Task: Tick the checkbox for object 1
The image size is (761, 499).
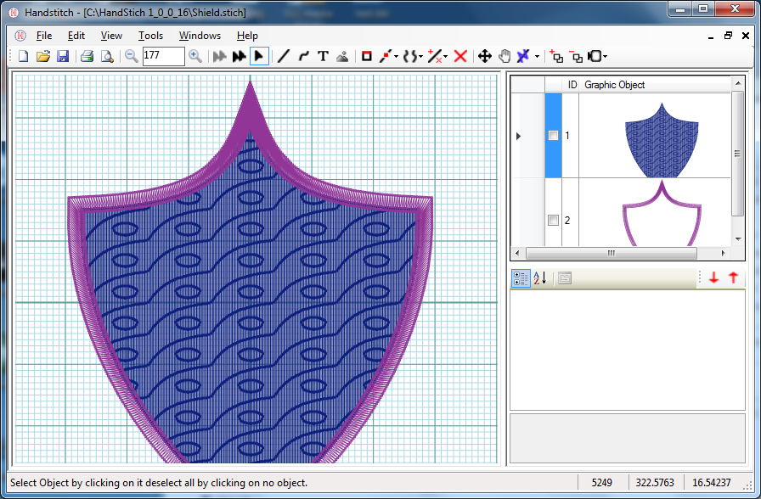Action: click(553, 136)
